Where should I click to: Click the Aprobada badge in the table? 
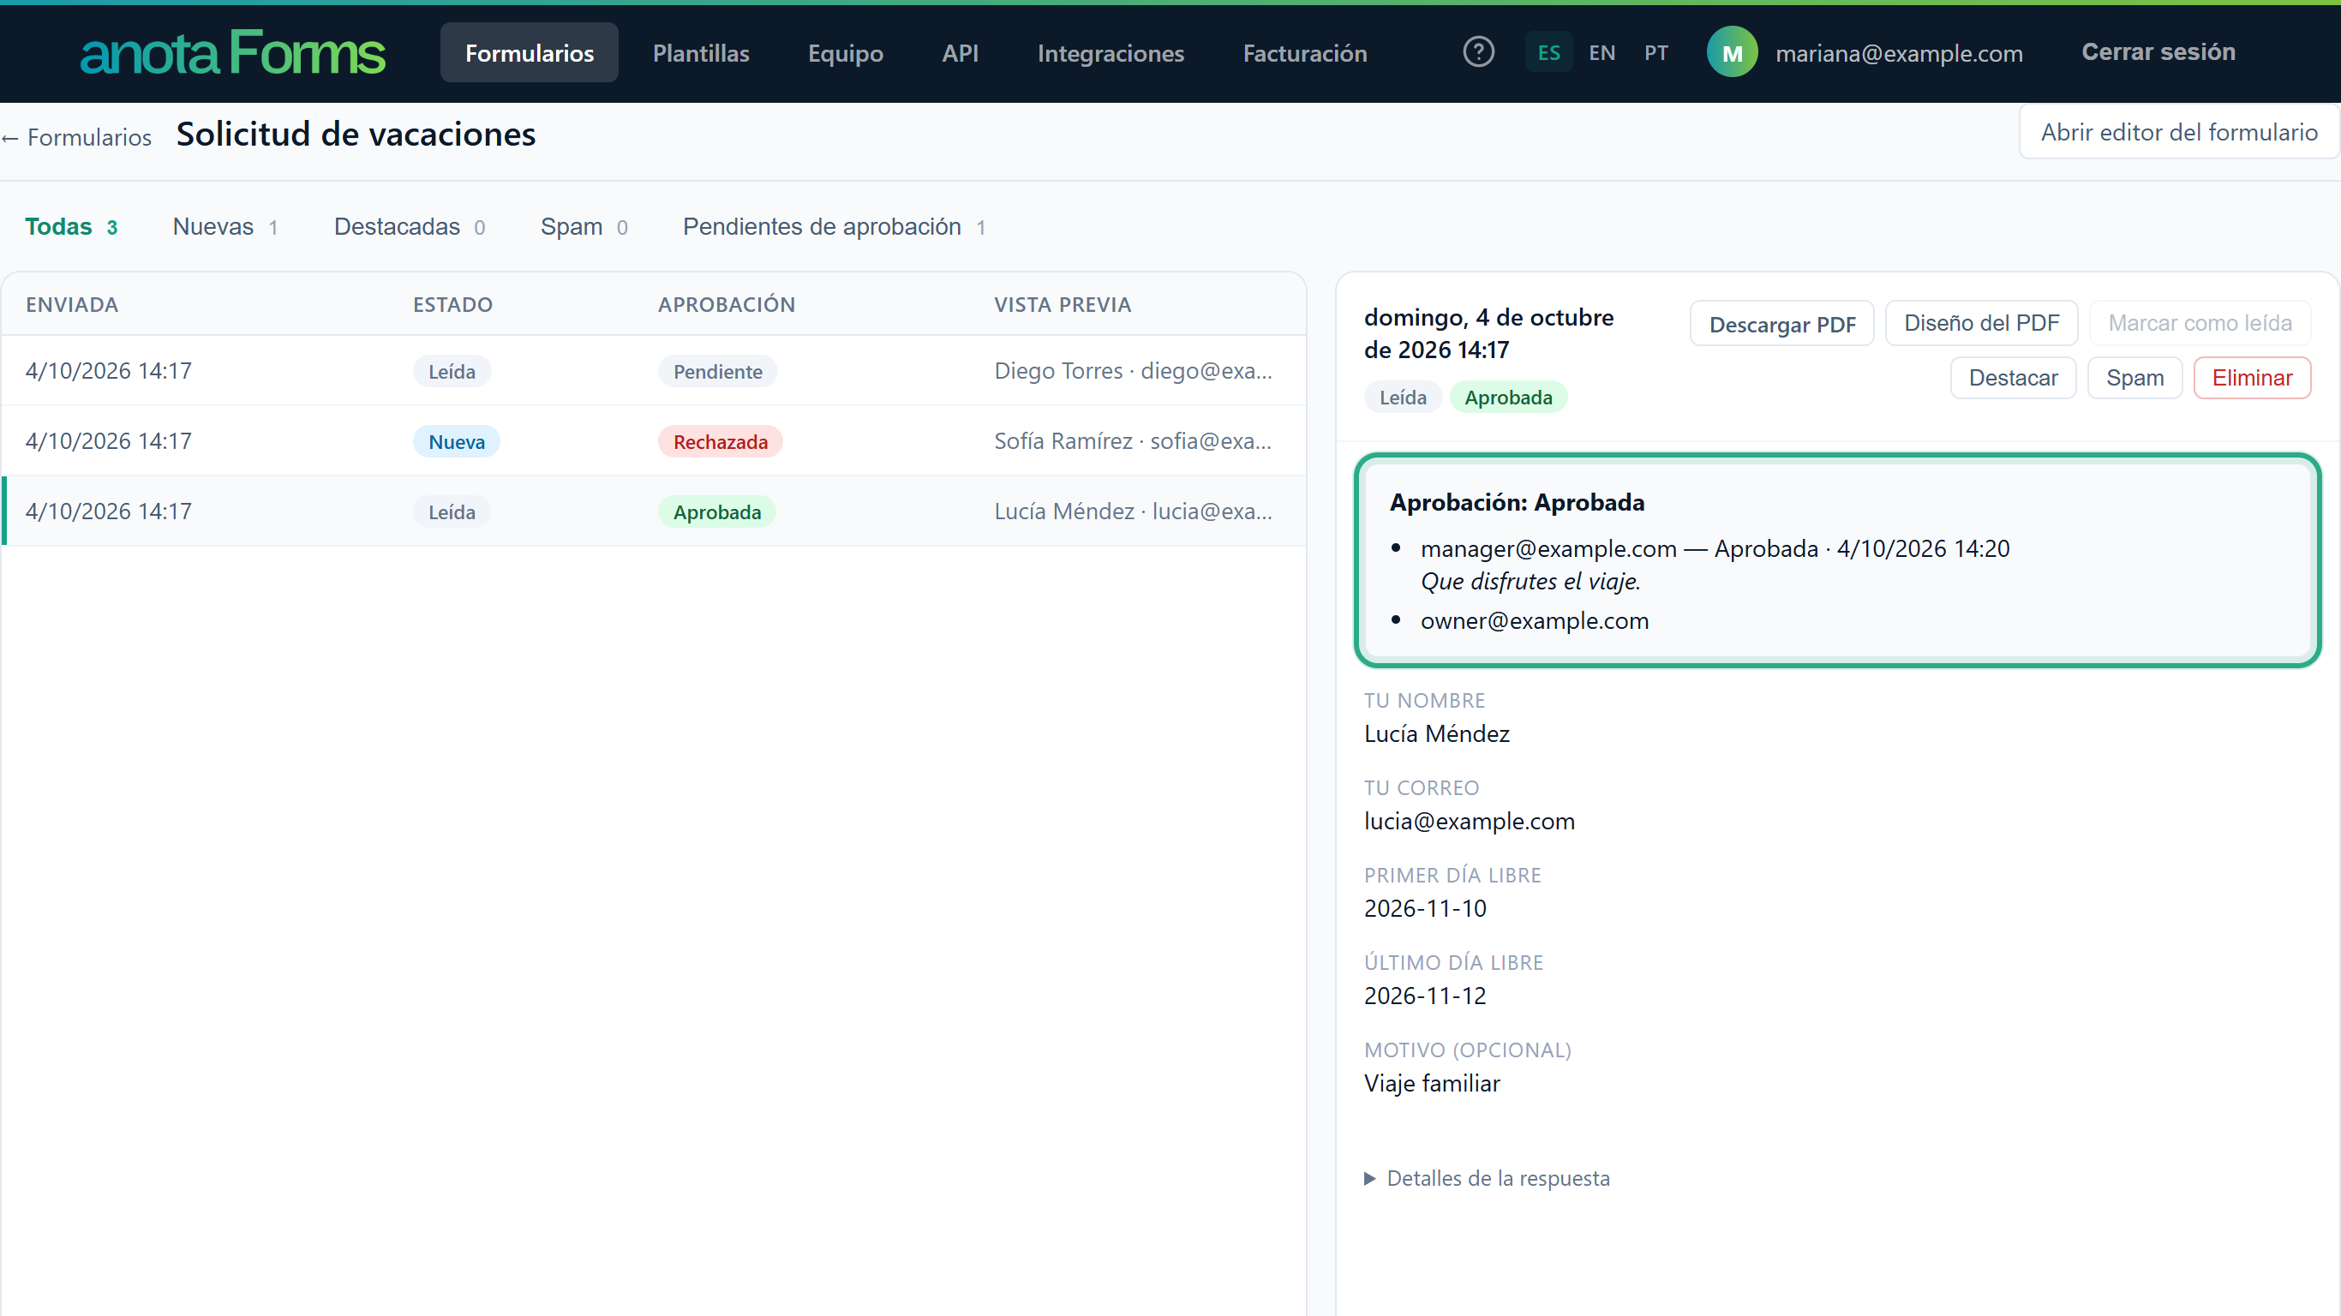click(x=716, y=511)
